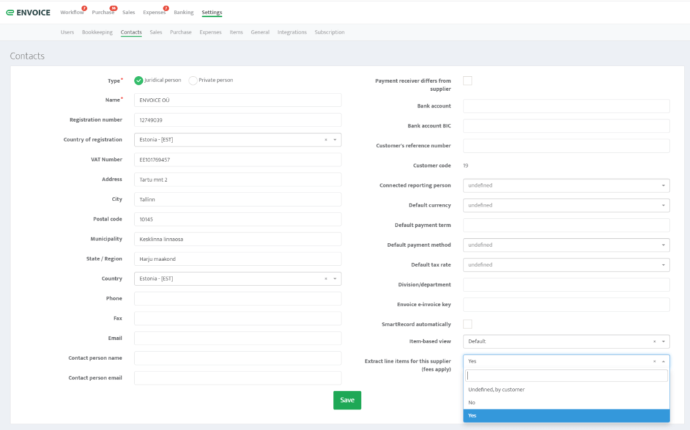Image resolution: width=690 pixels, height=430 pixels.
Task: Click the Fax input field
Action: [x=238, y=318]
